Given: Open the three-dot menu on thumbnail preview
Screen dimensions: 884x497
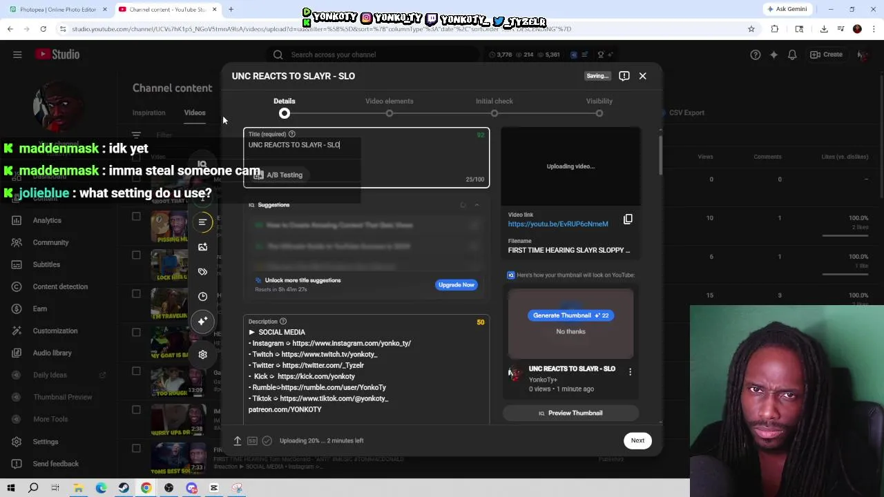Looking at the screenshot, I should 630,372.
